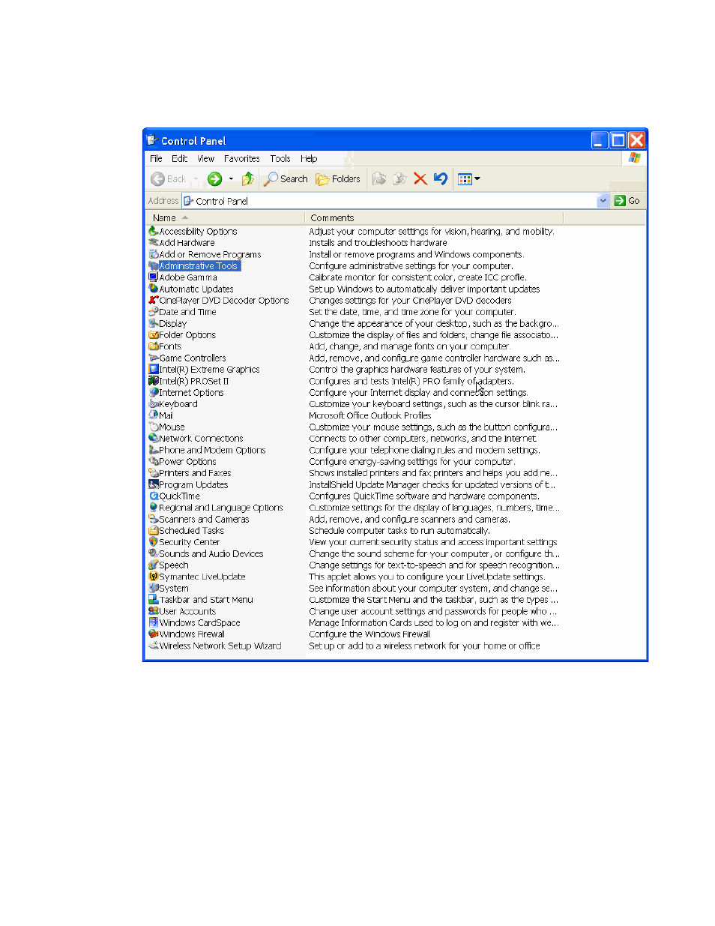Open the Tools menu
Viewport: 715px width, 926px height.
point(280,158)
